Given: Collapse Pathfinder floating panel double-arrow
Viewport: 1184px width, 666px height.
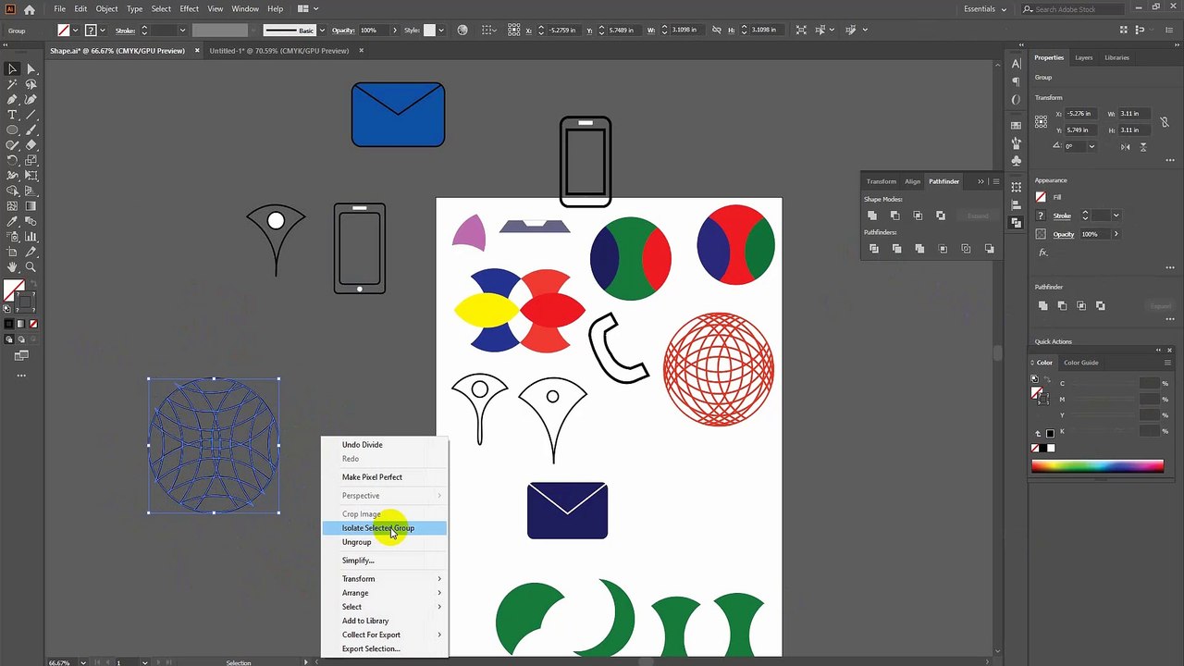Looking at the screenshot, I should (980, 181).
